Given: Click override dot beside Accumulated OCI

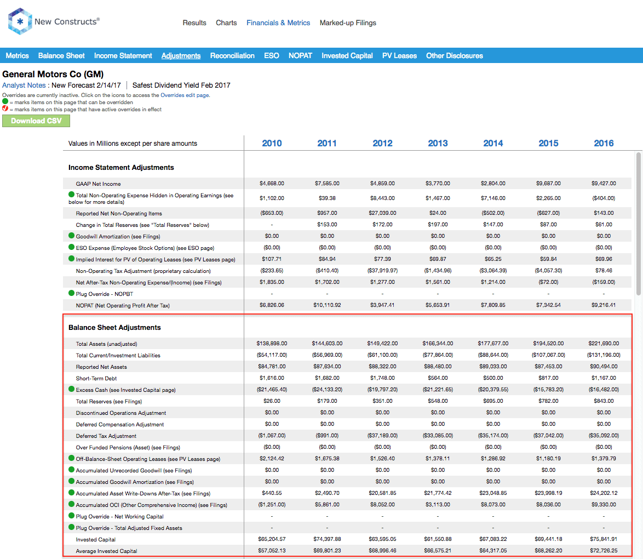Looking at the screenshot, I should pyautogui.click(x=71, y=504).
